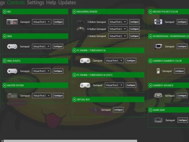Open the Master System Virtual Port dropdown
The image size is (189, 142).
[42, 96]
